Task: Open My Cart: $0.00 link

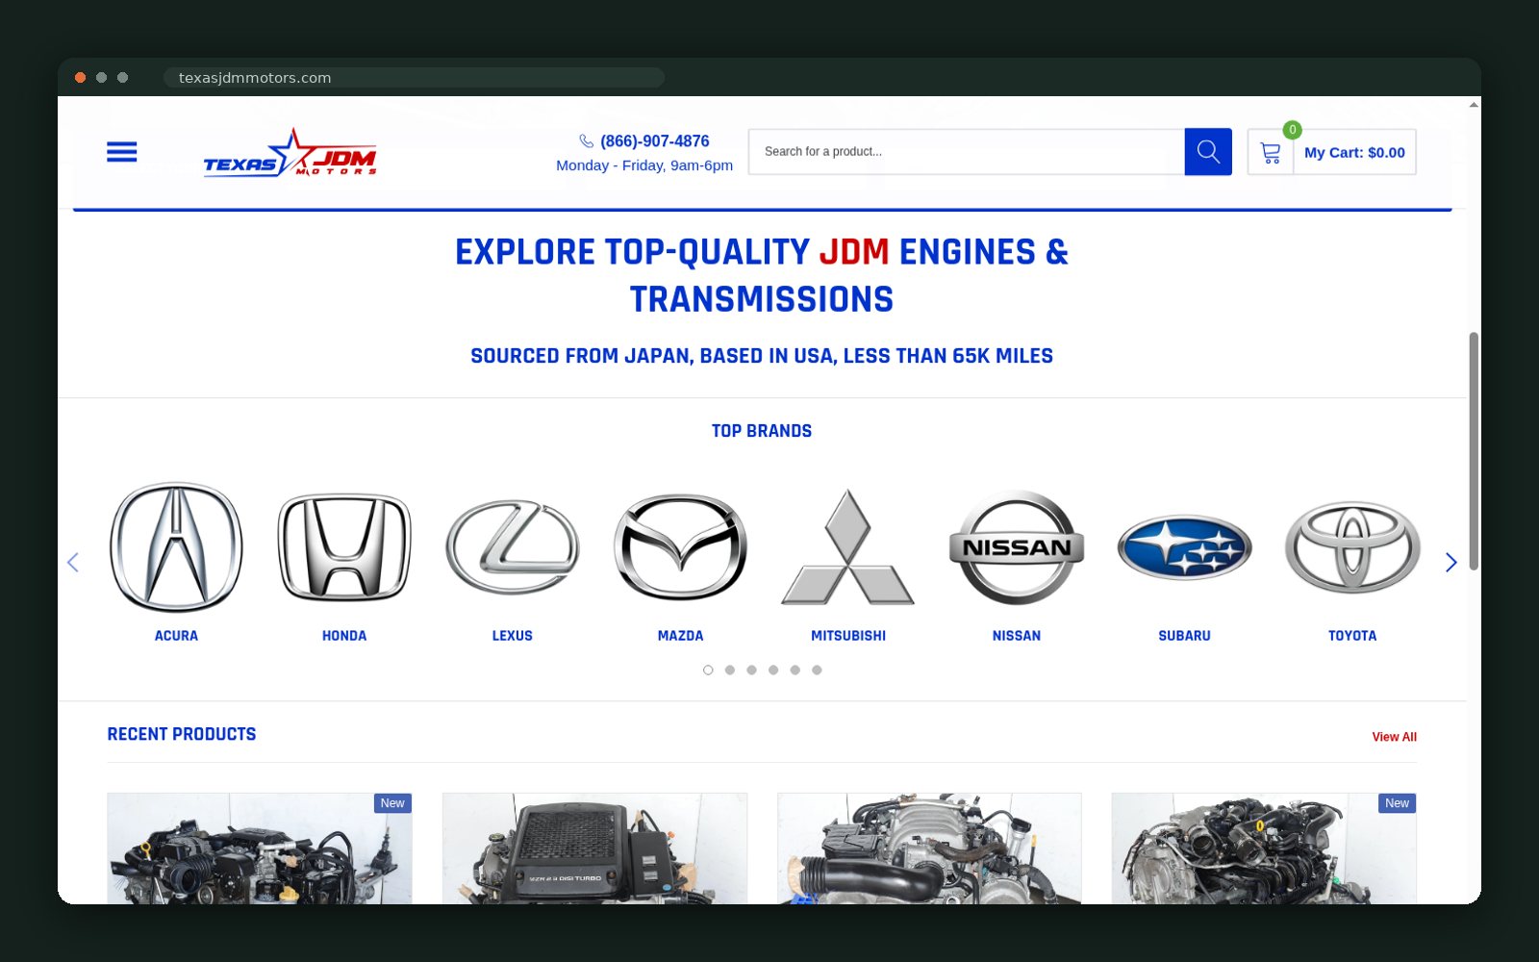Action: 1354,152
